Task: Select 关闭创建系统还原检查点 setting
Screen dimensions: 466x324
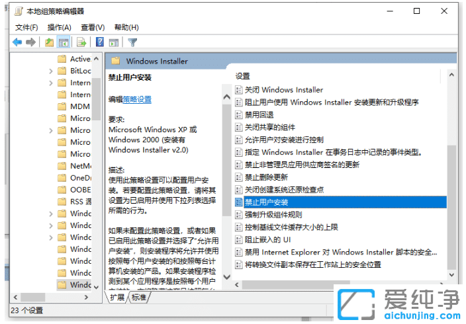Action: [284, 190]
